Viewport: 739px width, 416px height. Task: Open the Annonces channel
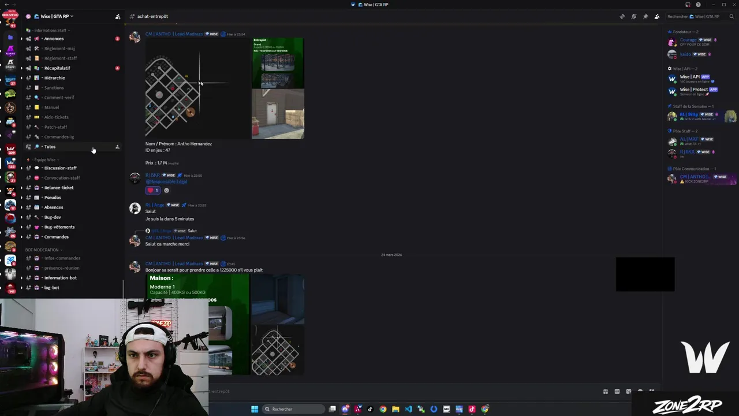[73, 39]
